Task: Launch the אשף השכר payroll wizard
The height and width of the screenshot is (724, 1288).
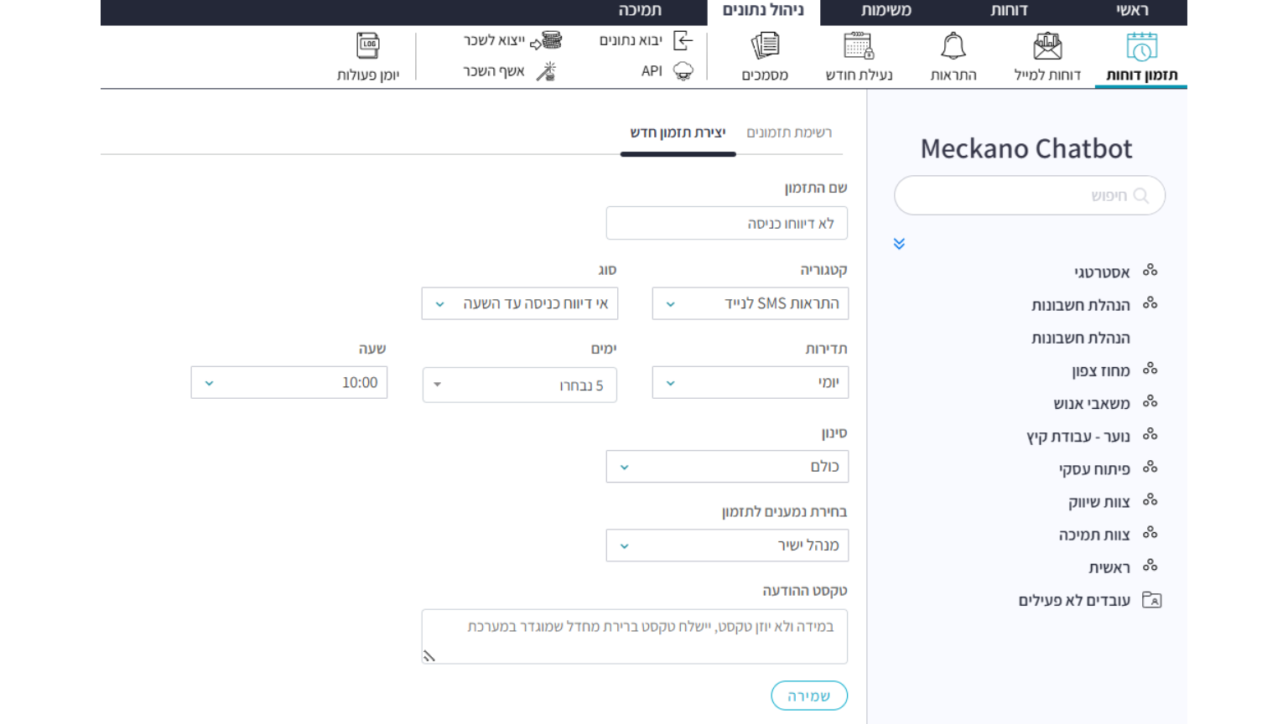Action: click(x=547, y=71)
